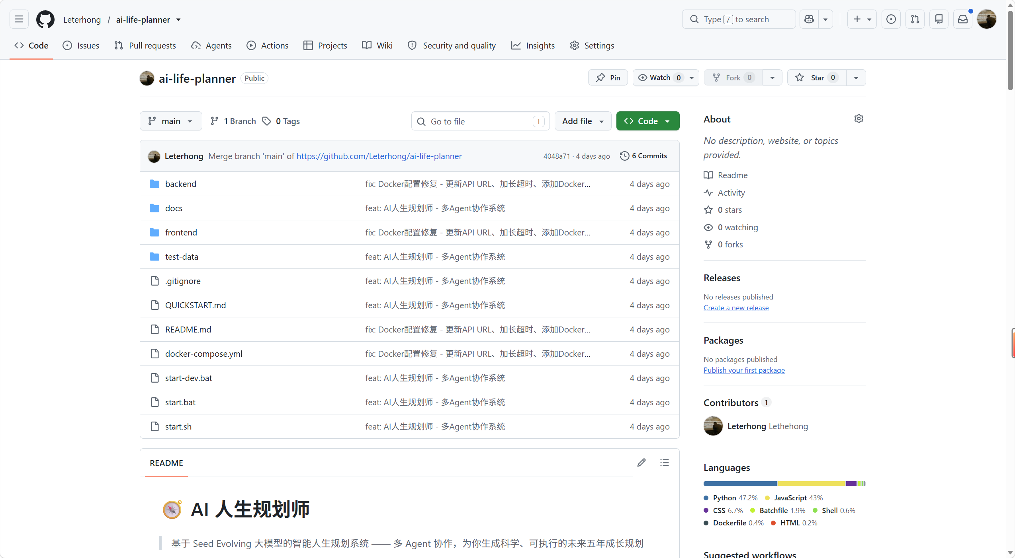The height and width of the screenshot is (558, 1015).
Task: Edit repository details gear in About
Action: pyautogui.click(x=859, y=119)
